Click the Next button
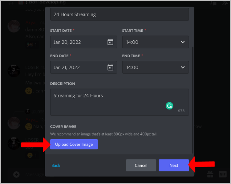Image resolution: width=231 pixels, height=184 pixels. 174,165
